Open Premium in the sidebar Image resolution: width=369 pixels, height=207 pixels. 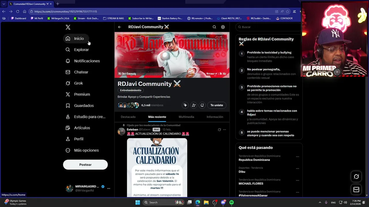[78, 94]
